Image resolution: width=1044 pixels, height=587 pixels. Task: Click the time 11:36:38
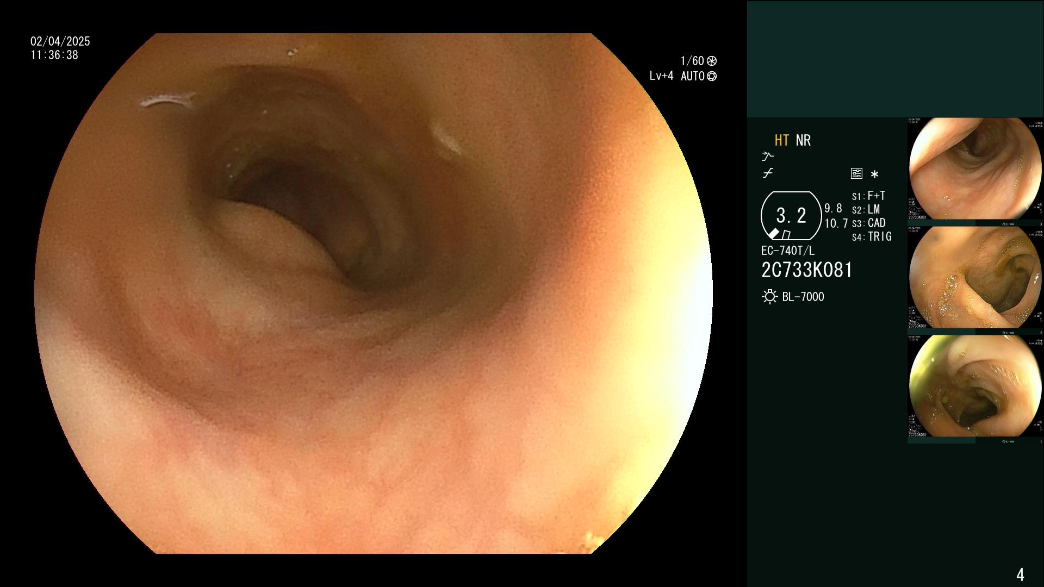[x=54, y=55]
